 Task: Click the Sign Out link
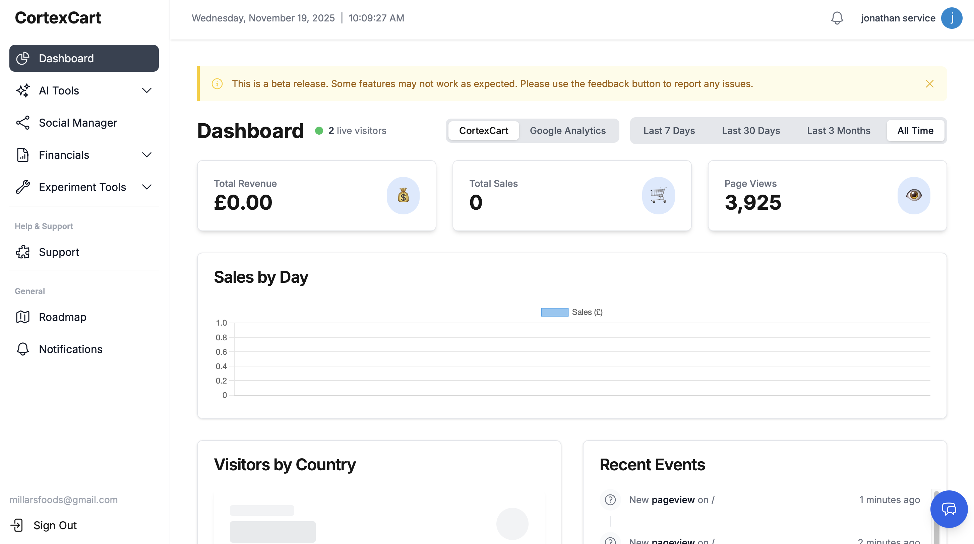(54, 525)
